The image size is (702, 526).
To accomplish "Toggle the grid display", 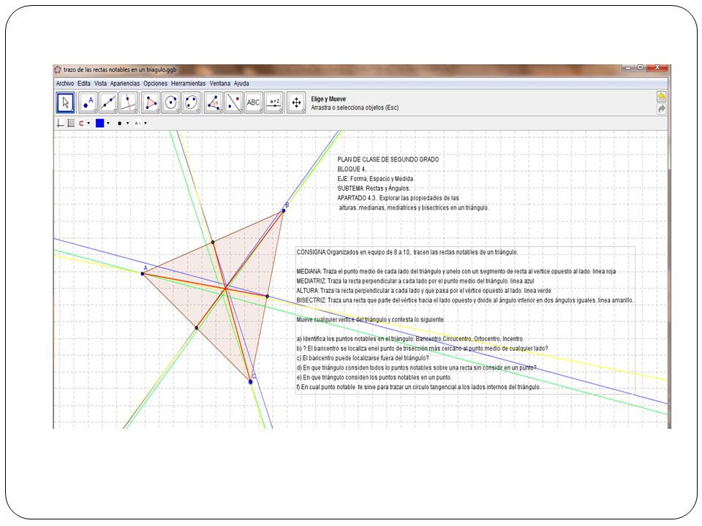I will (71, 123).
